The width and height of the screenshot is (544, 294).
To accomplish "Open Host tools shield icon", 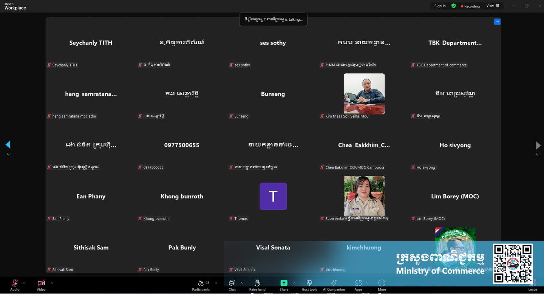I will (309, 283).
